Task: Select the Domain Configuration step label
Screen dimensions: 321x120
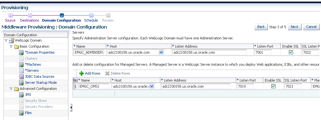Action: (x=61, y=20)
